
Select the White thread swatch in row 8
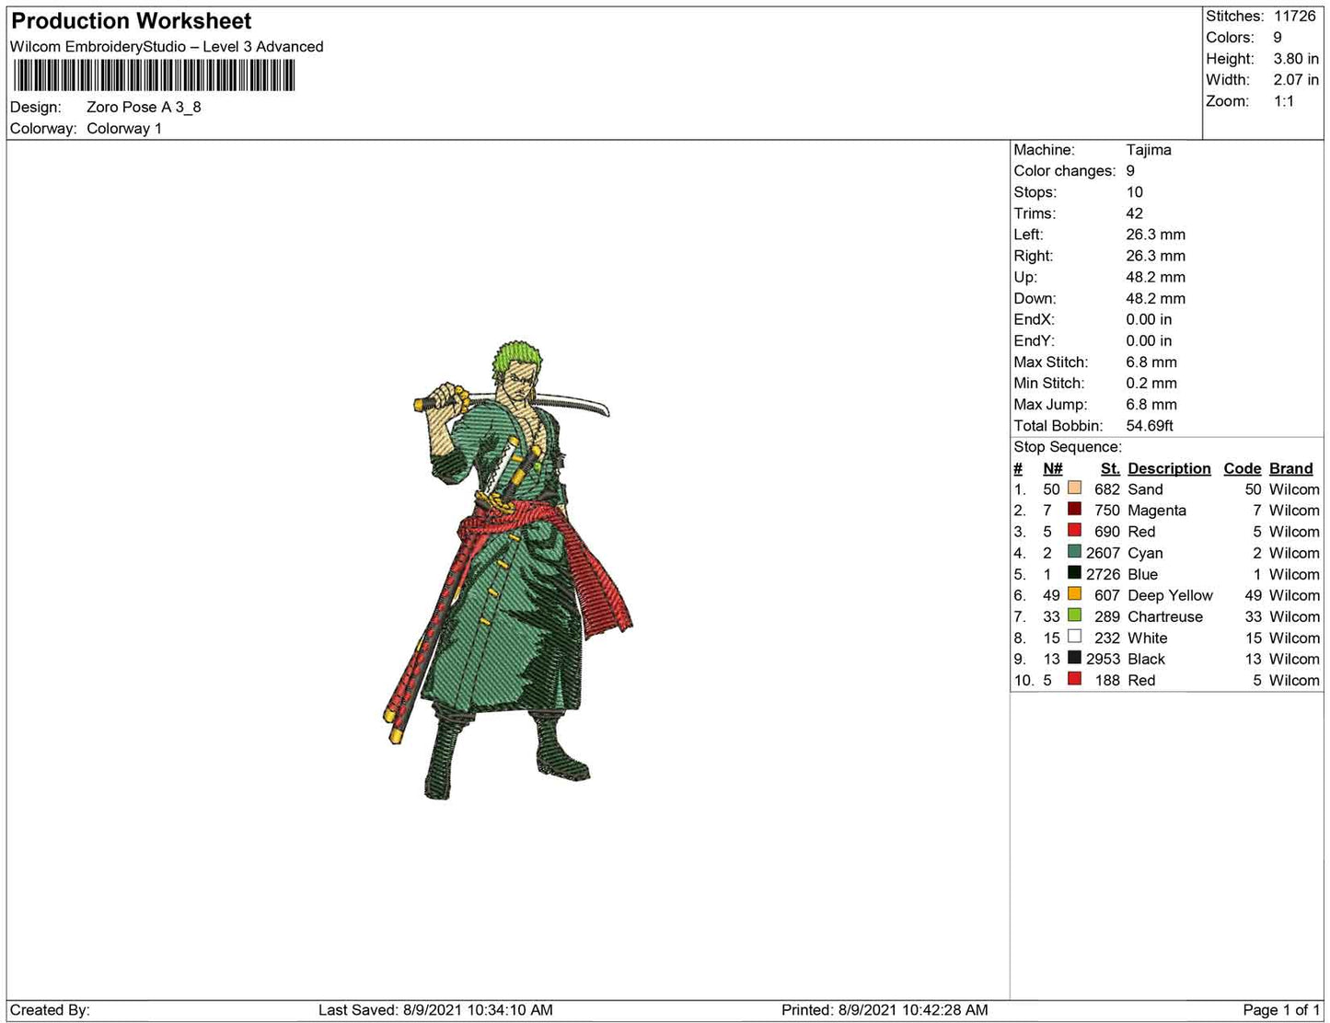click(x=1074, y=637)
